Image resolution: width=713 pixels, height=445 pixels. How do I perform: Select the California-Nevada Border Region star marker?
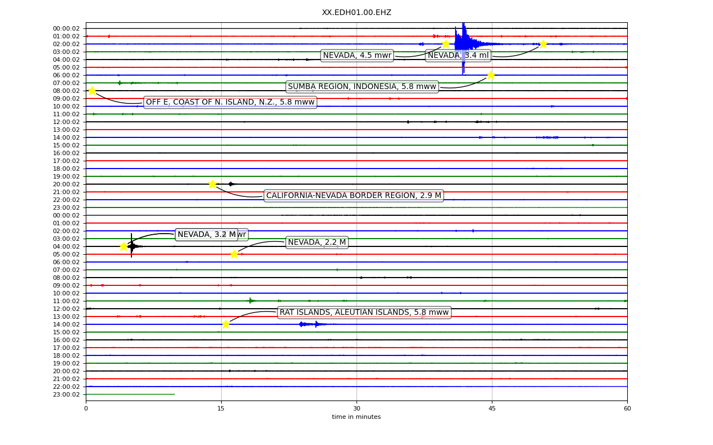(x=212, y=184)
